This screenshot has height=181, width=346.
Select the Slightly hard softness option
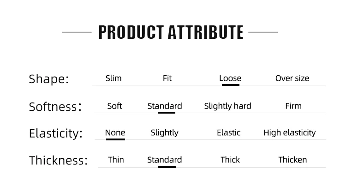[x=227, y=106]
